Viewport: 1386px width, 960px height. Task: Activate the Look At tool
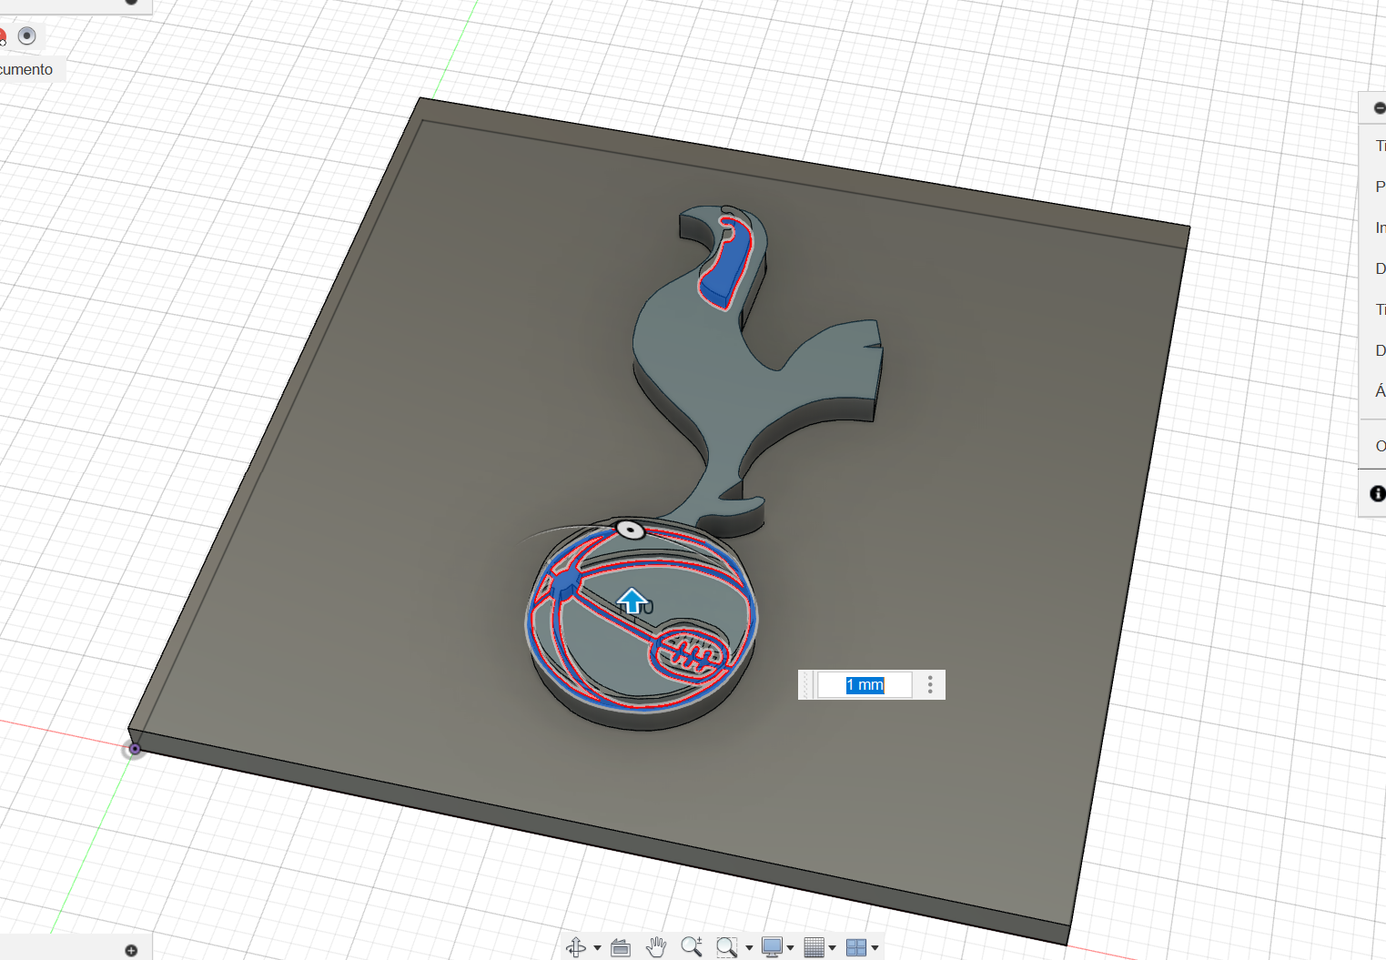click(621, 947)
